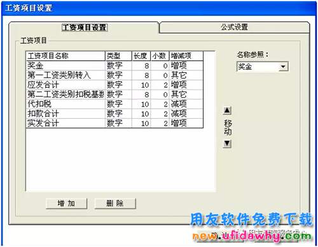The height and width of the screenshot is (247, 318).
Task: Click the 名称参照 combo box text field
Action: 258,67
